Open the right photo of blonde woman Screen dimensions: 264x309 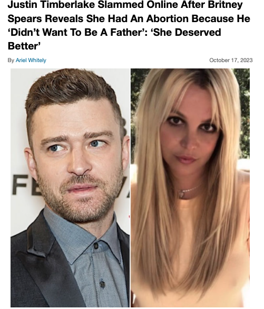coord(190,187)
